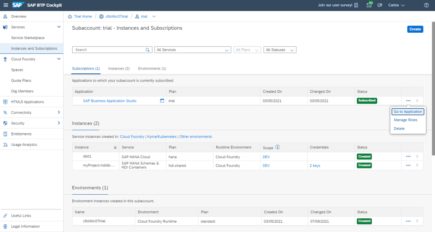Open the Service Marketplace sidebar item
The image size is (435, 232).
(28, 38)
